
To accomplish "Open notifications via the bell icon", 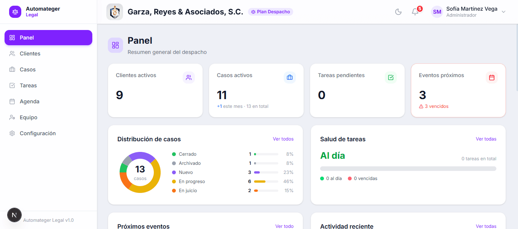I will (x=415, y=12).
